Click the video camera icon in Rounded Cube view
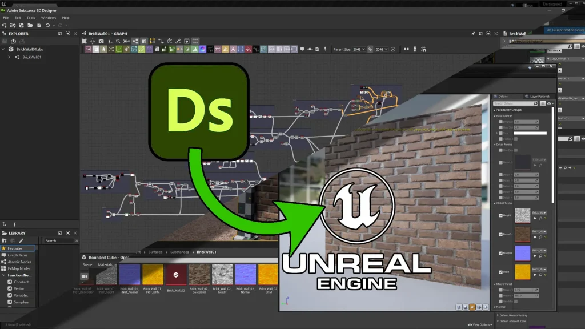 pos(85,276)
